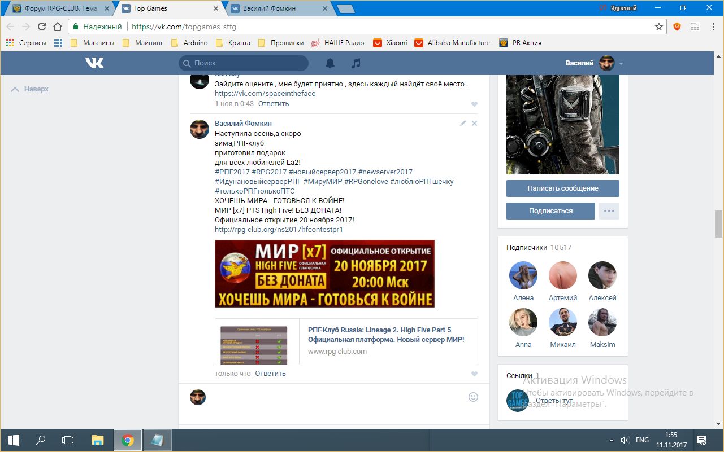Click the volume icon in system tray
Image resolution: width=724 pixels, height=452 pixels.
click(x=625, y=440)
